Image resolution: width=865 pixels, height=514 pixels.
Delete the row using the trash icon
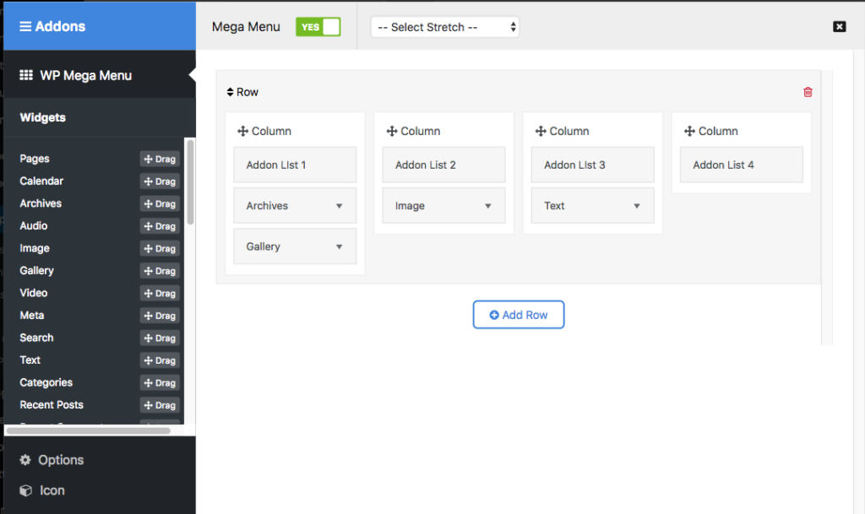[x=808, y=91]
